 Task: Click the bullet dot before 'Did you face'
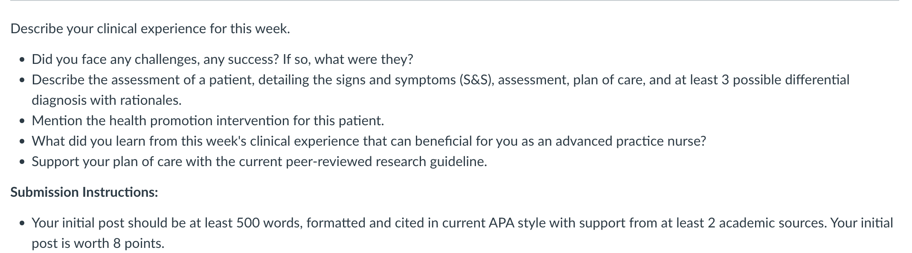point(22,60)
